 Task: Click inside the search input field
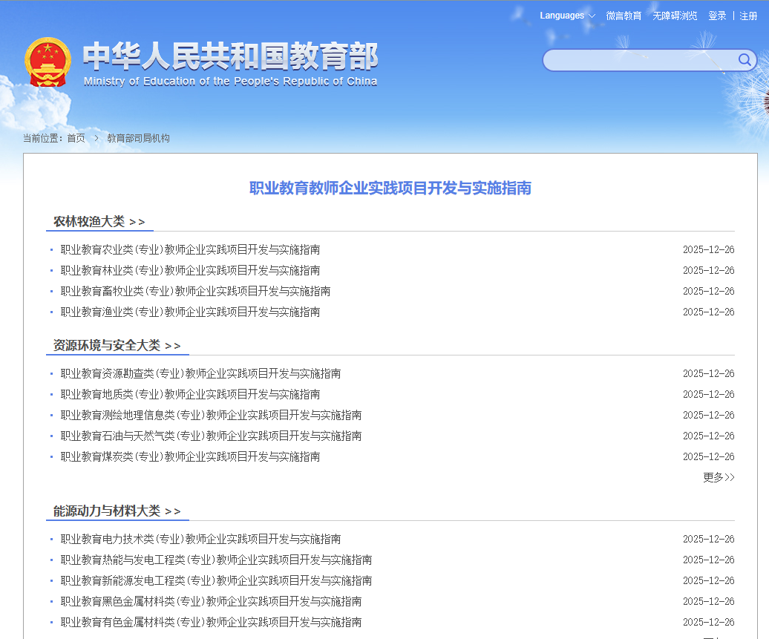pos(638,60)
